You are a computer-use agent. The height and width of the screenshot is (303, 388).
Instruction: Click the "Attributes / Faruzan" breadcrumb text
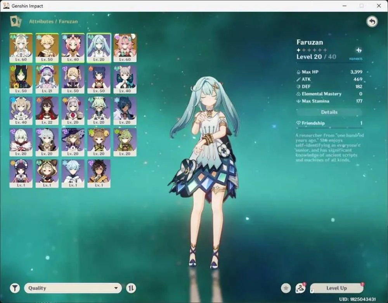pyautogui.click(x=54, y=21)
